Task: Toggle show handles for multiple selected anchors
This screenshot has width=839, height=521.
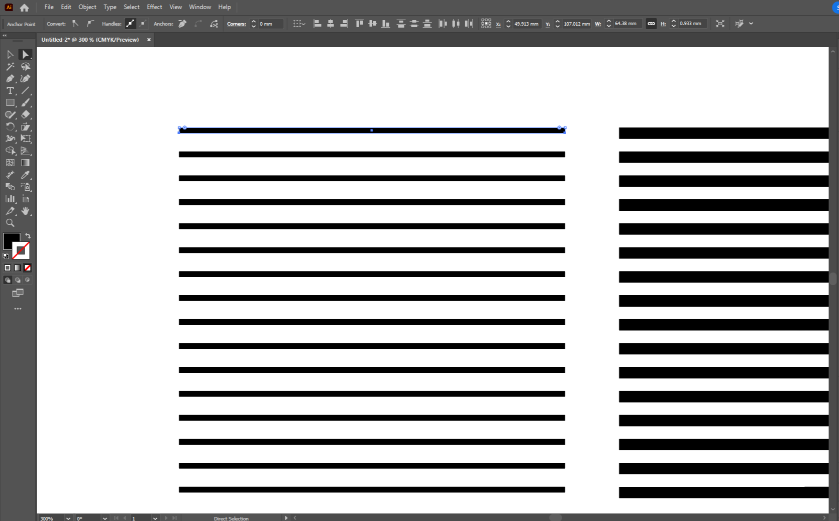Action: click(130, 24)
